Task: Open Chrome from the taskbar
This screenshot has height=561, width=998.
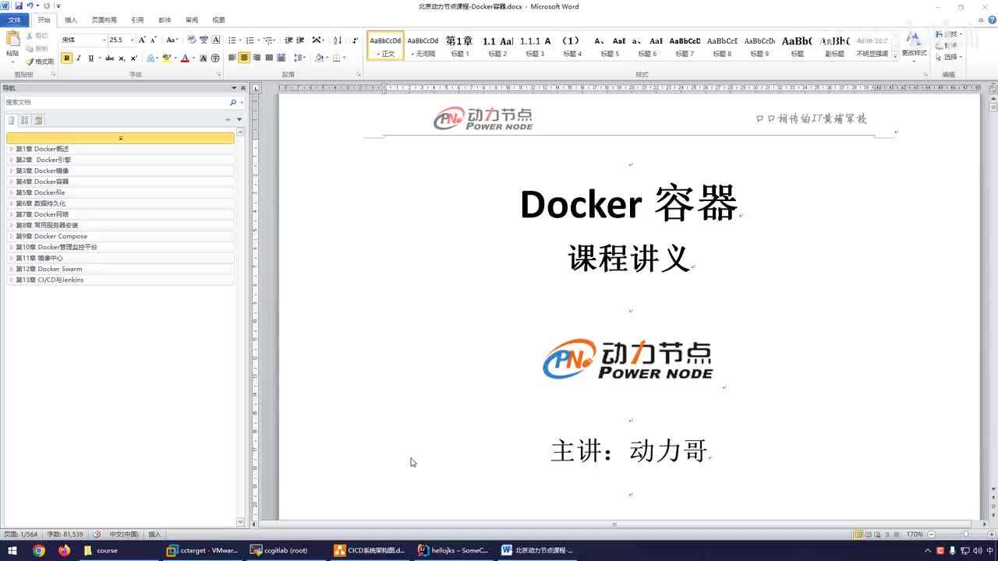Action: pos(39,550)
